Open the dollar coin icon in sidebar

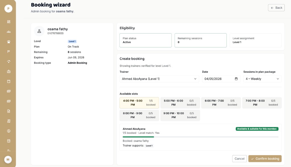tap(9, 131)
